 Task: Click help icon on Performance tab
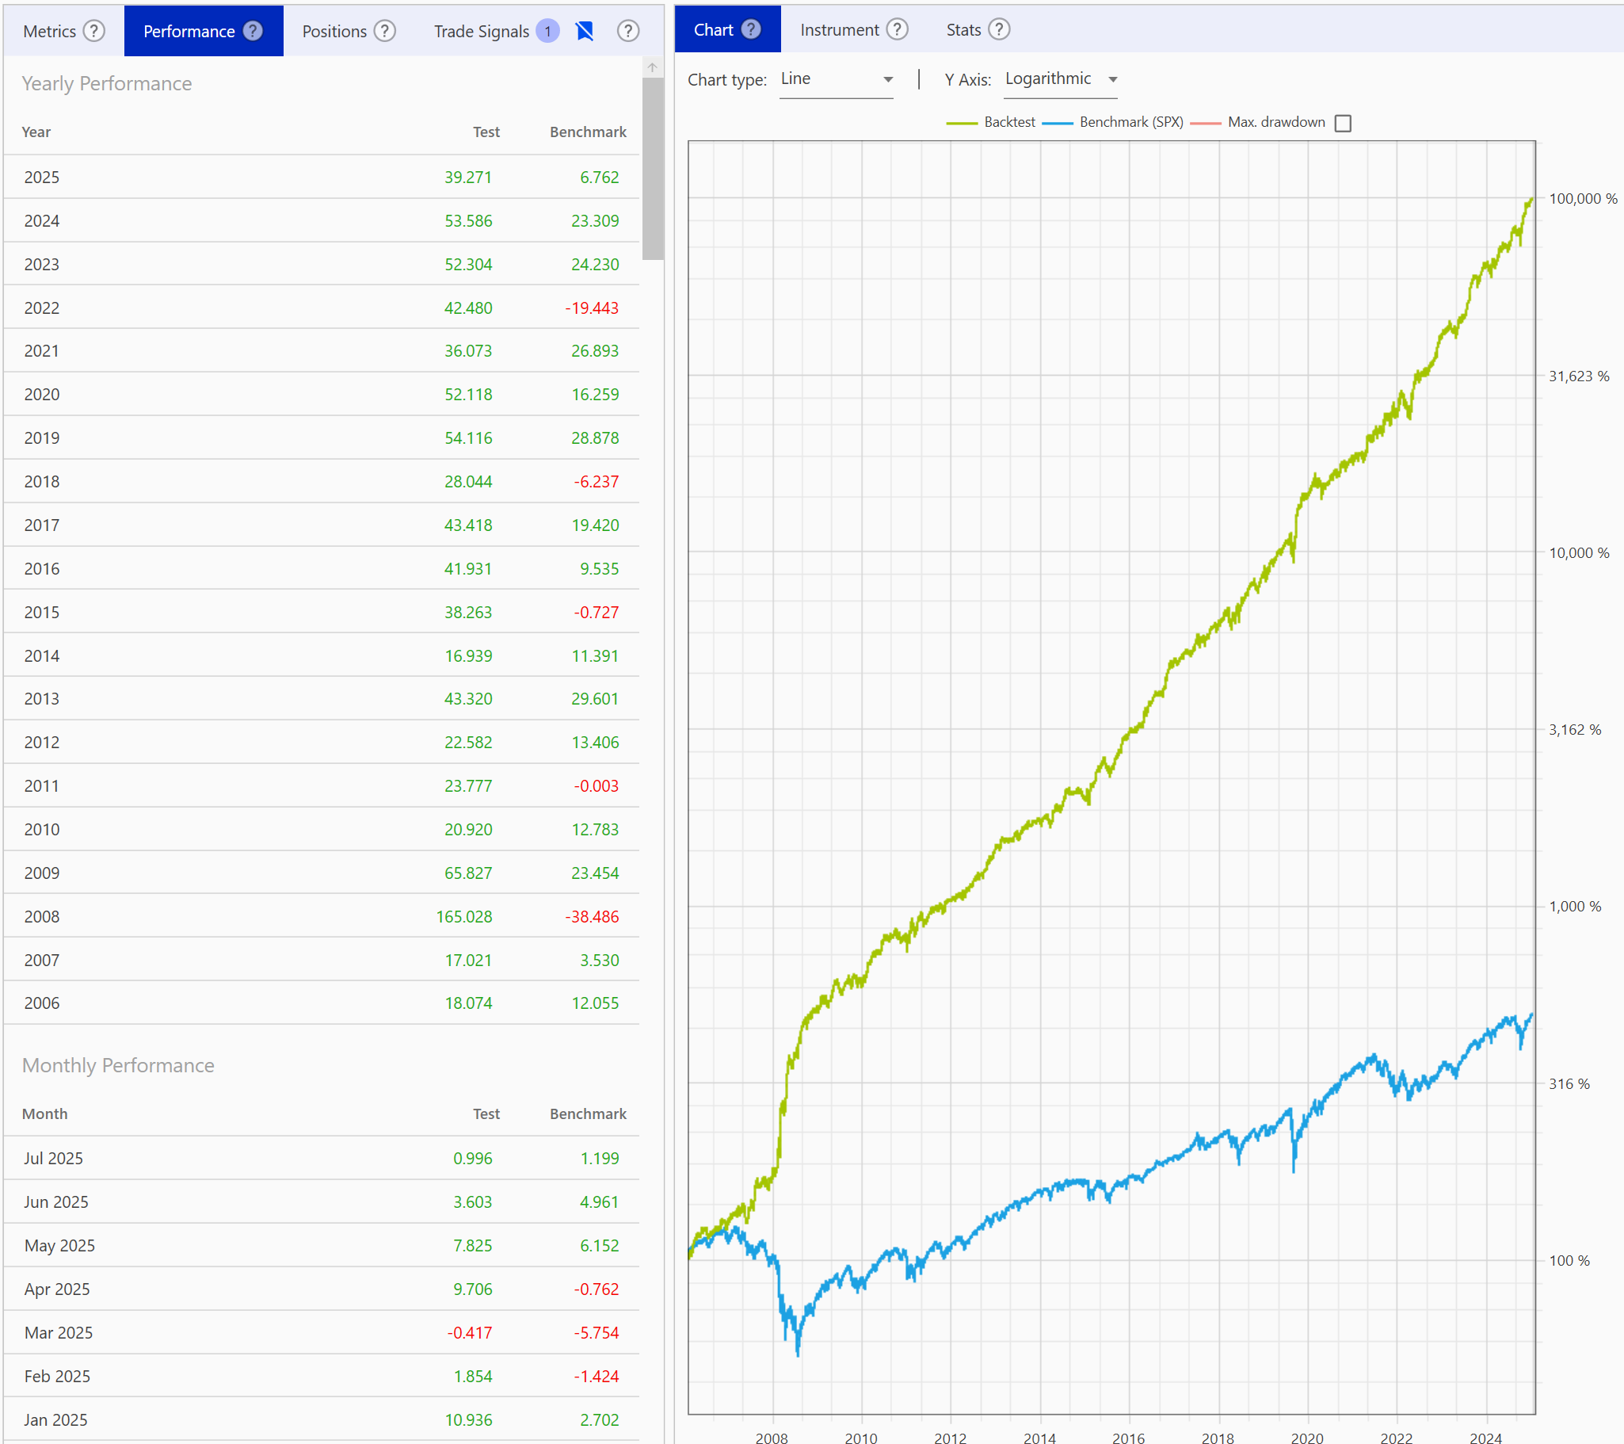(x=253, y=31)
